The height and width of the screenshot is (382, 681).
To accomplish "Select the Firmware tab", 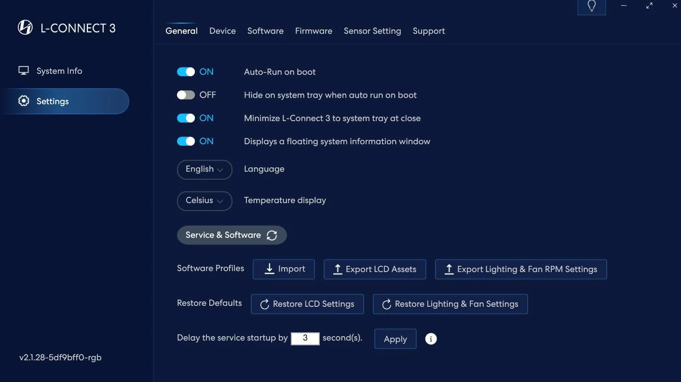I will [x=313, y=31].
